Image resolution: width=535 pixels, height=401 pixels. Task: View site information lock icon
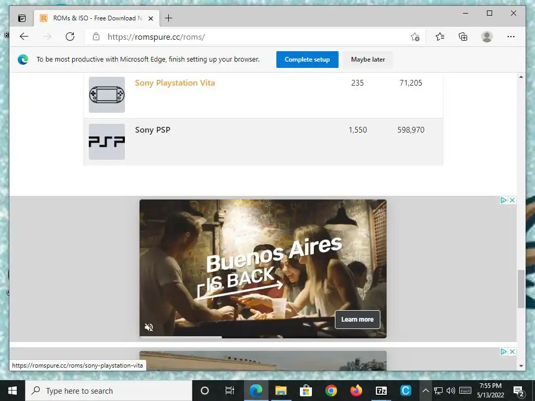point(96,37)
